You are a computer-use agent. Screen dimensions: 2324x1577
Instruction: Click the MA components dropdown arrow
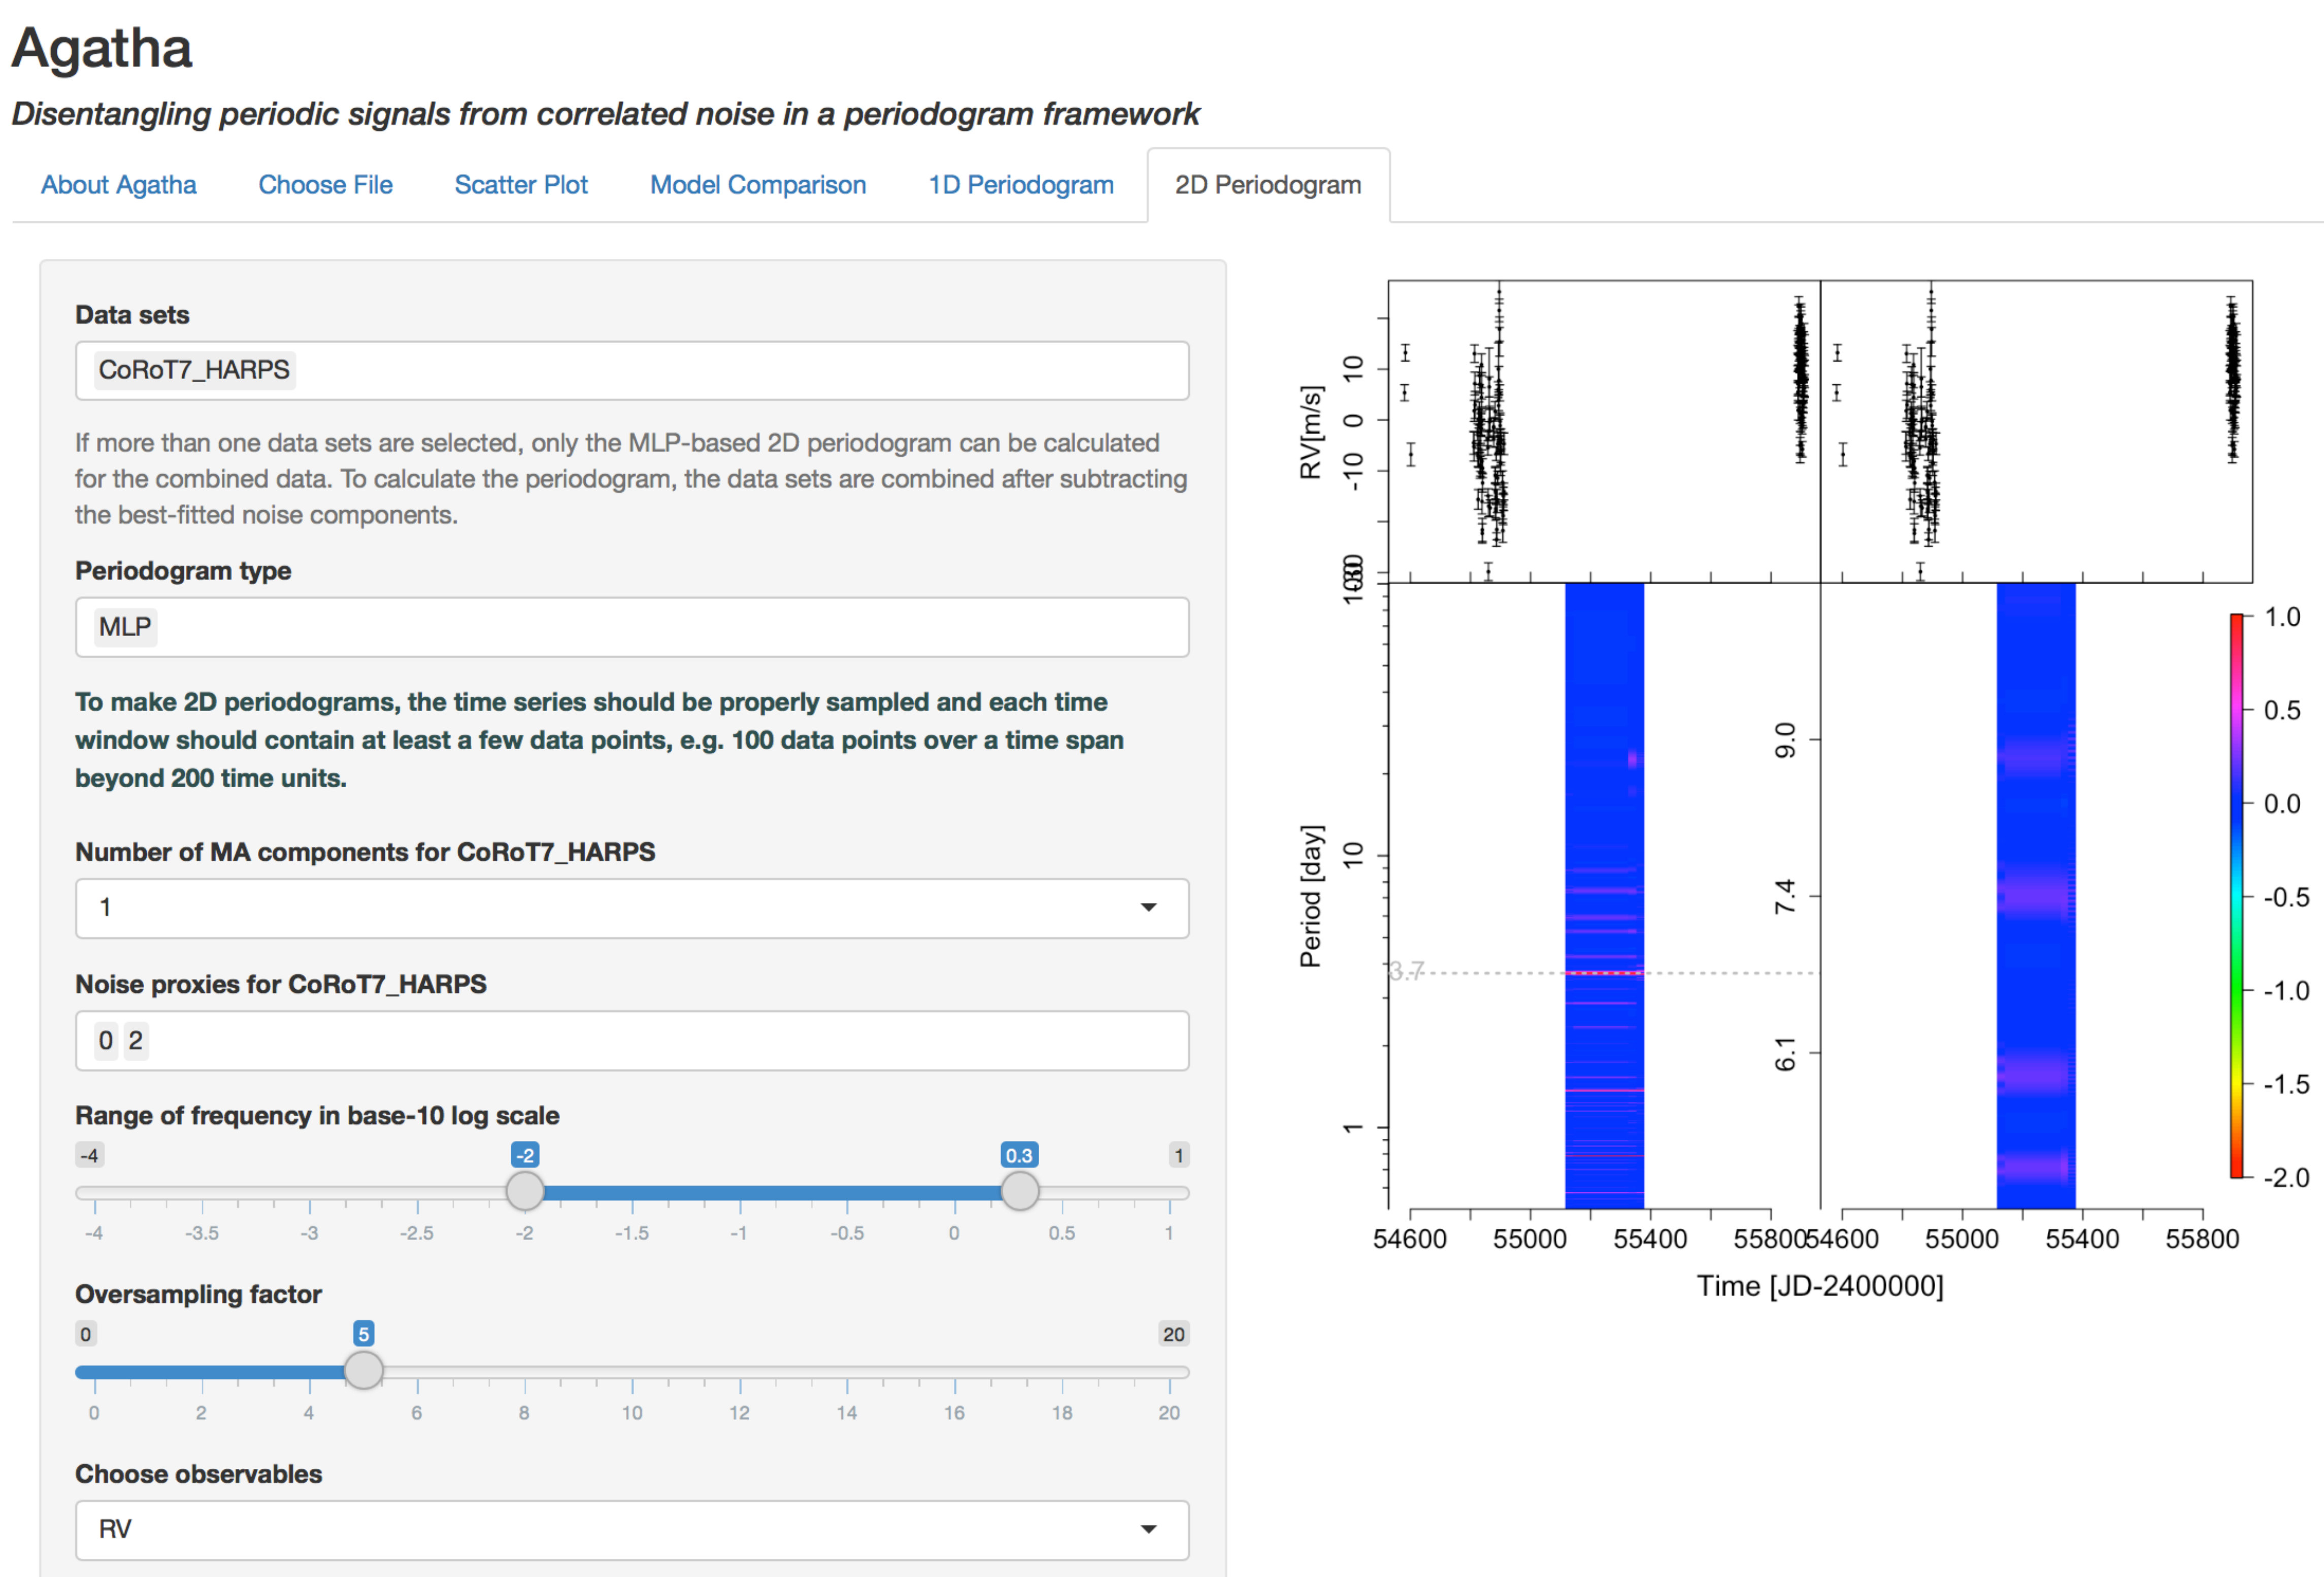pyautogui.click(x=1149, y=908)
